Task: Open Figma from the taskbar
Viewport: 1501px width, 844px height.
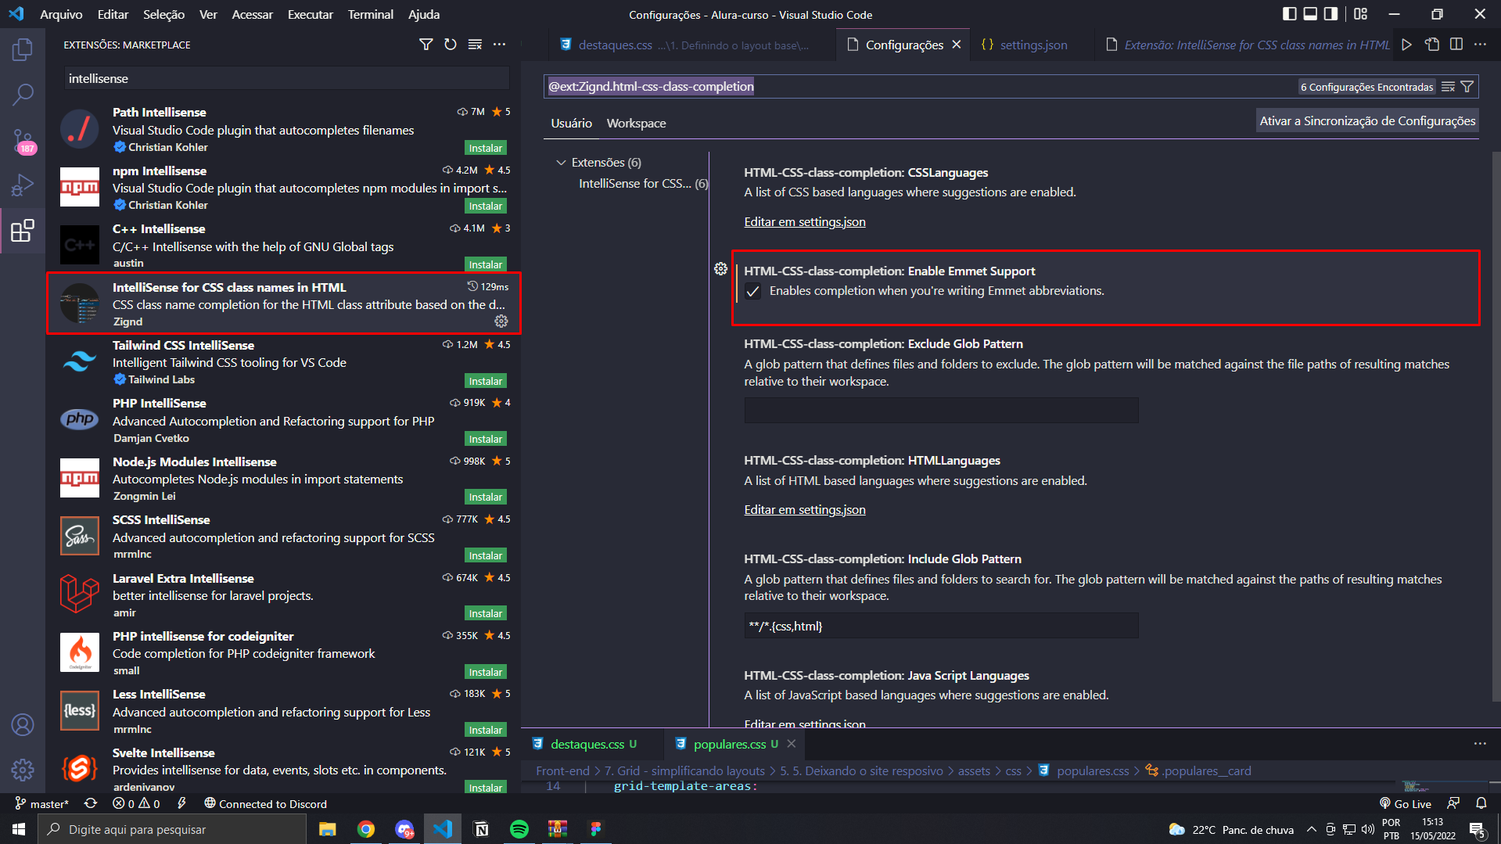Action: coord(595,829)
